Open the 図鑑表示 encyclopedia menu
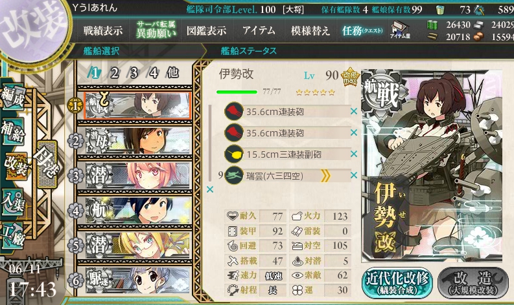 pyautogui.click(x=206, y=31)
